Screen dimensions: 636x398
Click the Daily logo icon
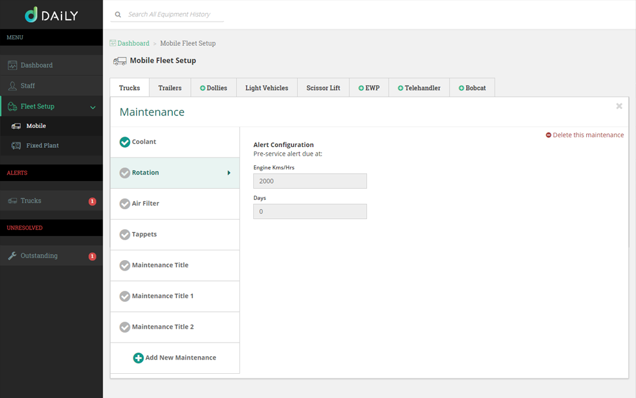coord(31,15)
